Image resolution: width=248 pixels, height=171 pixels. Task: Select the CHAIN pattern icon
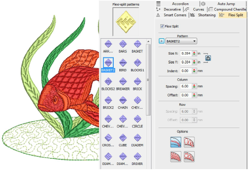tap(123, 100)
